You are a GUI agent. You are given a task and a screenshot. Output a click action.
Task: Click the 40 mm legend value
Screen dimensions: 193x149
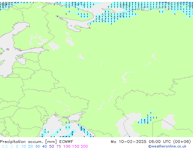44,147
